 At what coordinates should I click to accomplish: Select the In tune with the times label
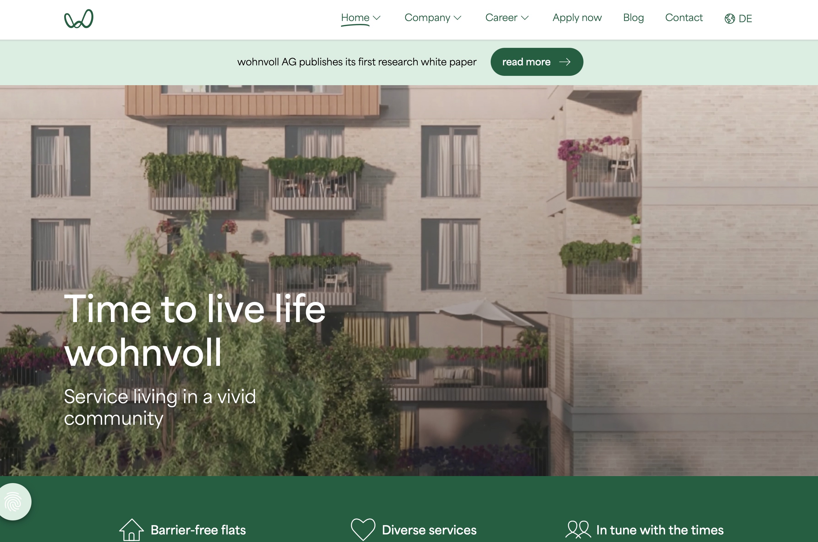660,530
